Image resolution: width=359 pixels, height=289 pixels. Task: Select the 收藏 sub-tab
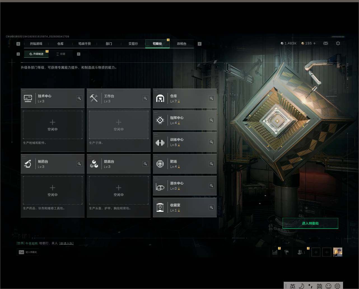(60, 54)
